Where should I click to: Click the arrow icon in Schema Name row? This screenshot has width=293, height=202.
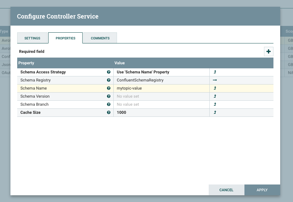(x=215, y=88)
